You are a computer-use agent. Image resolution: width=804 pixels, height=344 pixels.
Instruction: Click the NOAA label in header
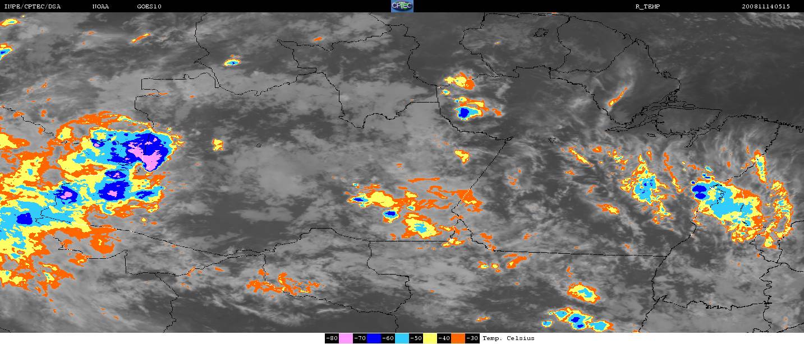[x=101, y=7]
